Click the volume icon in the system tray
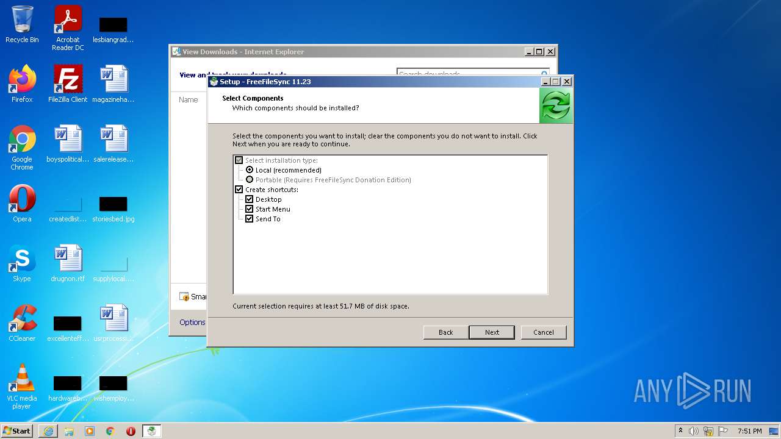The height and width of the screenshot is (439, 781). (694, 431)
